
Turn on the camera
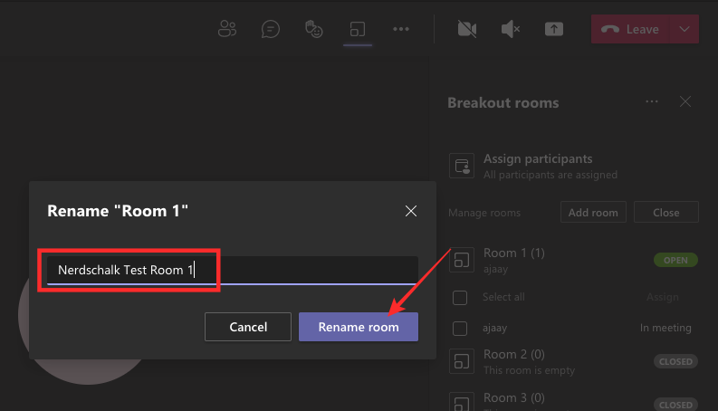tap(466, 29)
